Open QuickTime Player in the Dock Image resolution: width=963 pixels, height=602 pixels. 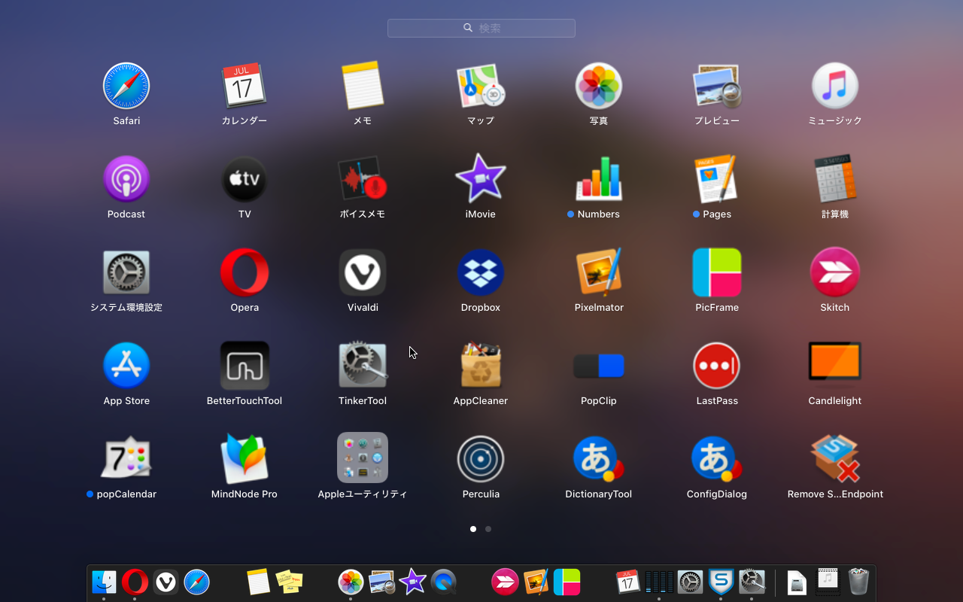(x=444, y=582)
